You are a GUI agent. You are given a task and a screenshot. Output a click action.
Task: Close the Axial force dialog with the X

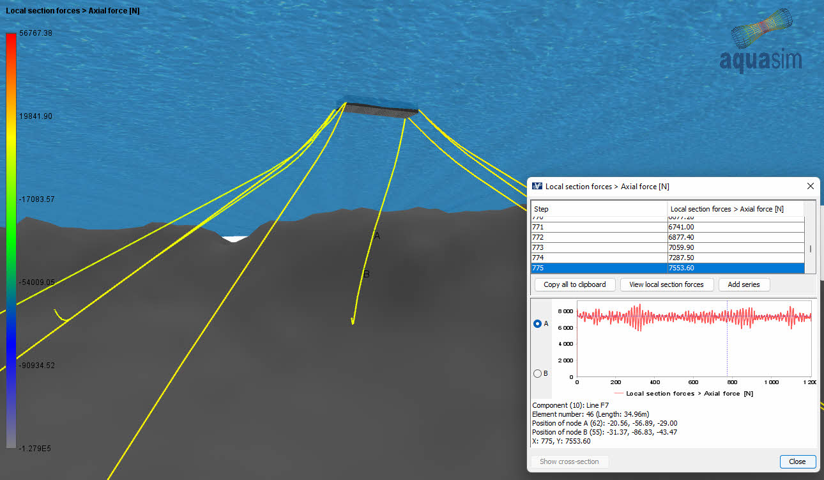[x=811, y=186]
